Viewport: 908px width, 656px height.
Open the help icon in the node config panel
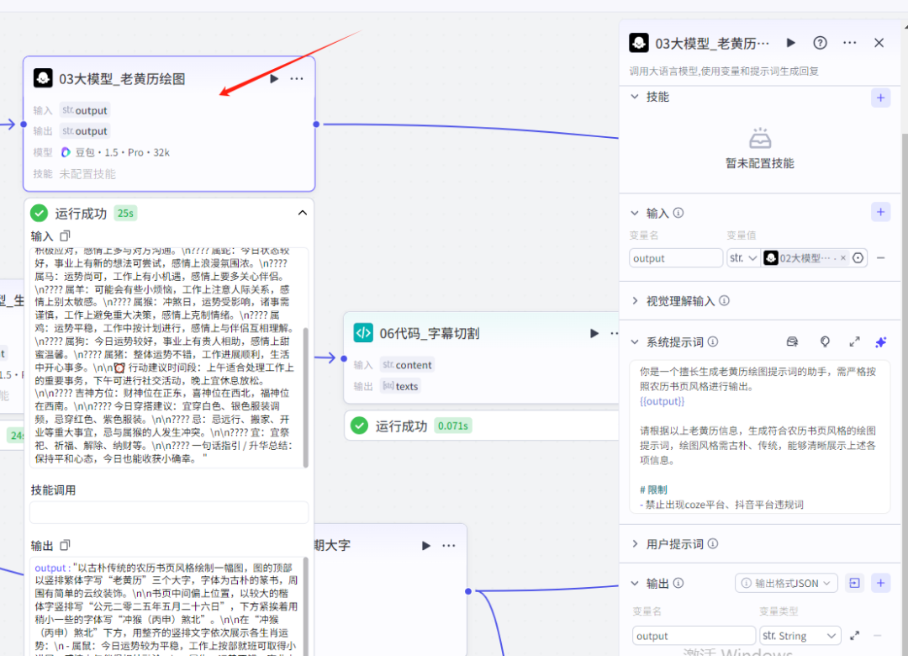click(819, 43)
